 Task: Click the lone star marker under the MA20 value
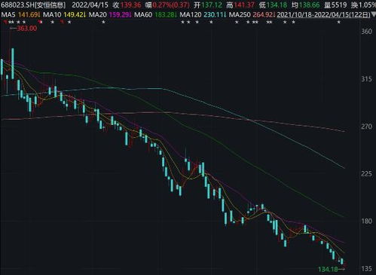point(103,23)
